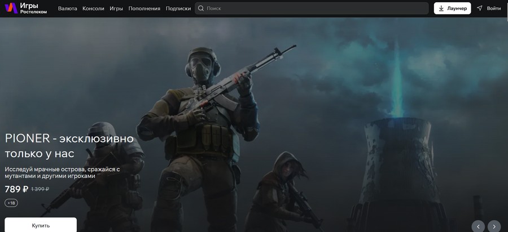
Task: Click the +18 age rating badge
Action: click(11, 203)
